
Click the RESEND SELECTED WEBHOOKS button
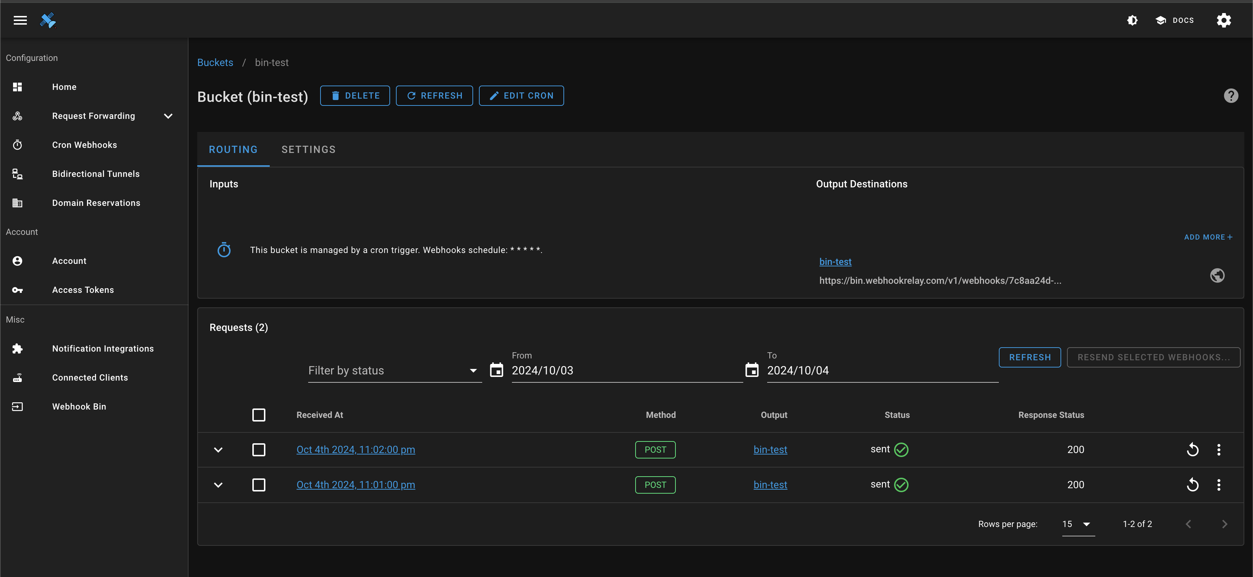(x=1153, y=357)
